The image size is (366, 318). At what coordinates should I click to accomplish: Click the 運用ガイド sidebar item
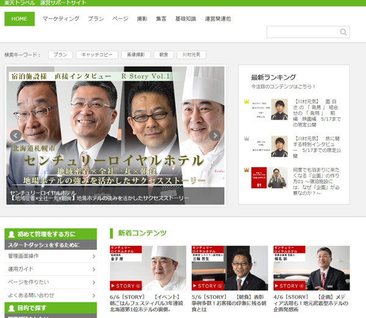point(51,269)
